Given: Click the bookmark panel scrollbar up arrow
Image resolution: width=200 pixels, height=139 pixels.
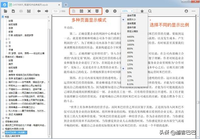Looking at the screenshot, I should [49, 20].
